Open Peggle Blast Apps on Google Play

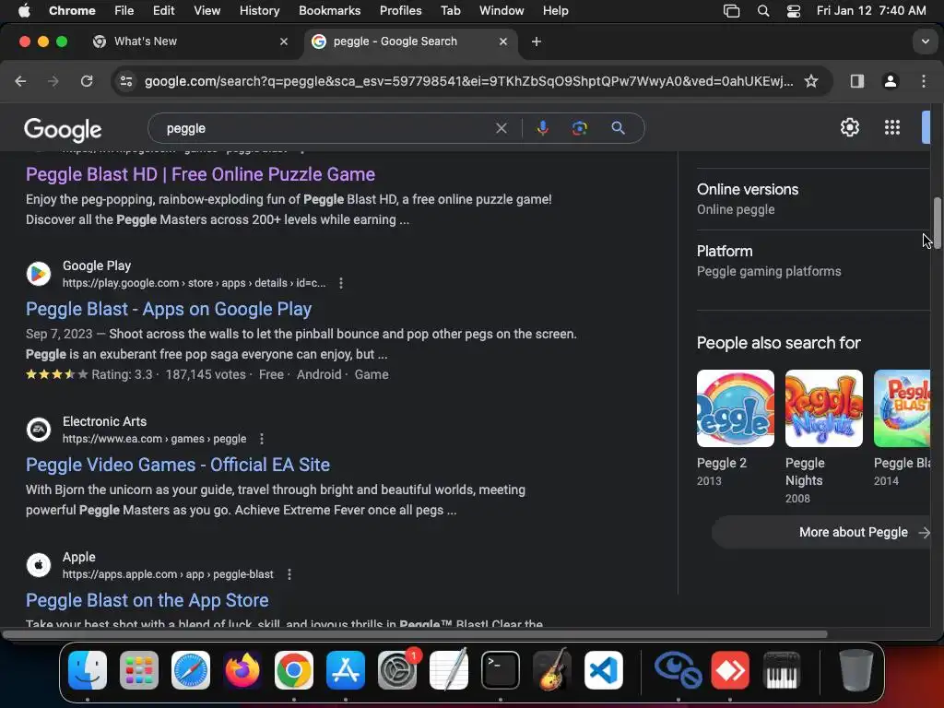169,310
